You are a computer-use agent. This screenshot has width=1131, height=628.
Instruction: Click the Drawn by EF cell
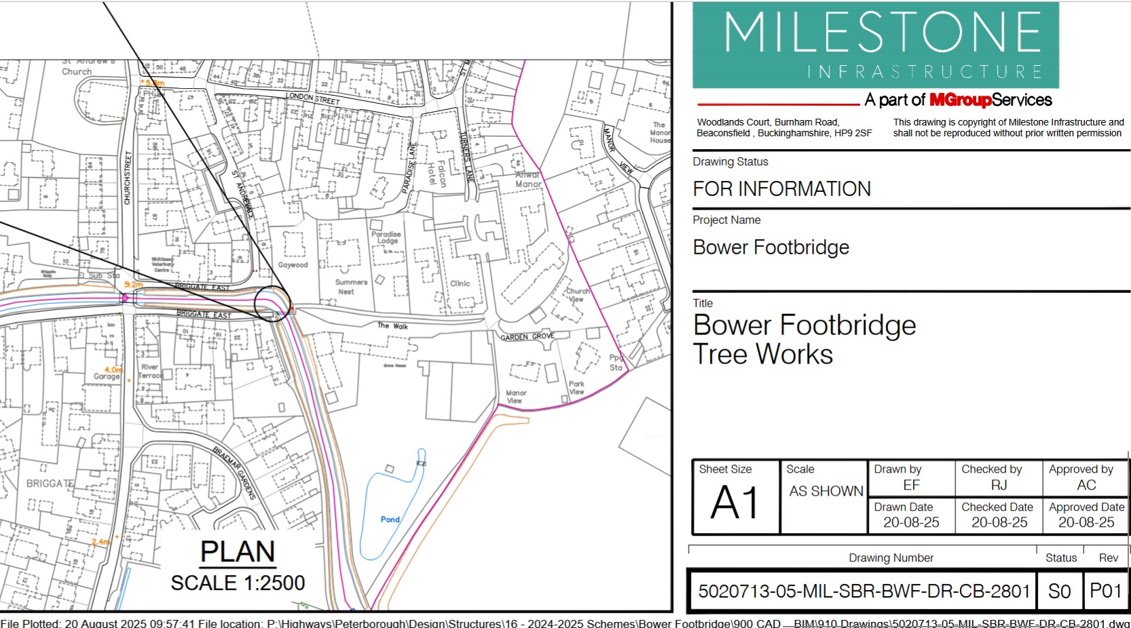[911, 478]
